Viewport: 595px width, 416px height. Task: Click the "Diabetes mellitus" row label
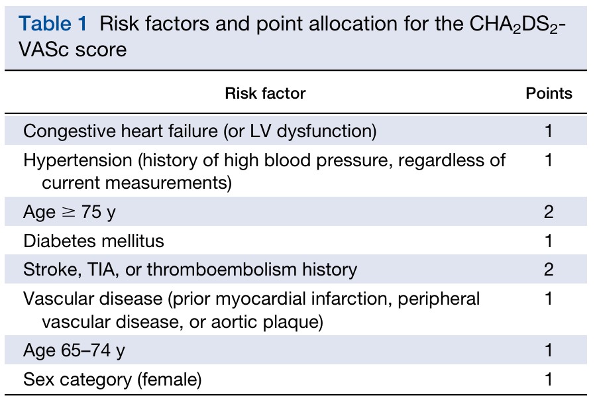[x=93, y=240]
